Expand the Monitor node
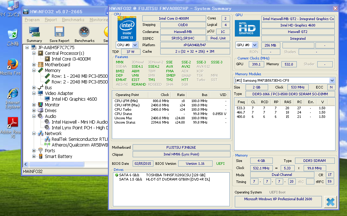 [x=34, y=105]
